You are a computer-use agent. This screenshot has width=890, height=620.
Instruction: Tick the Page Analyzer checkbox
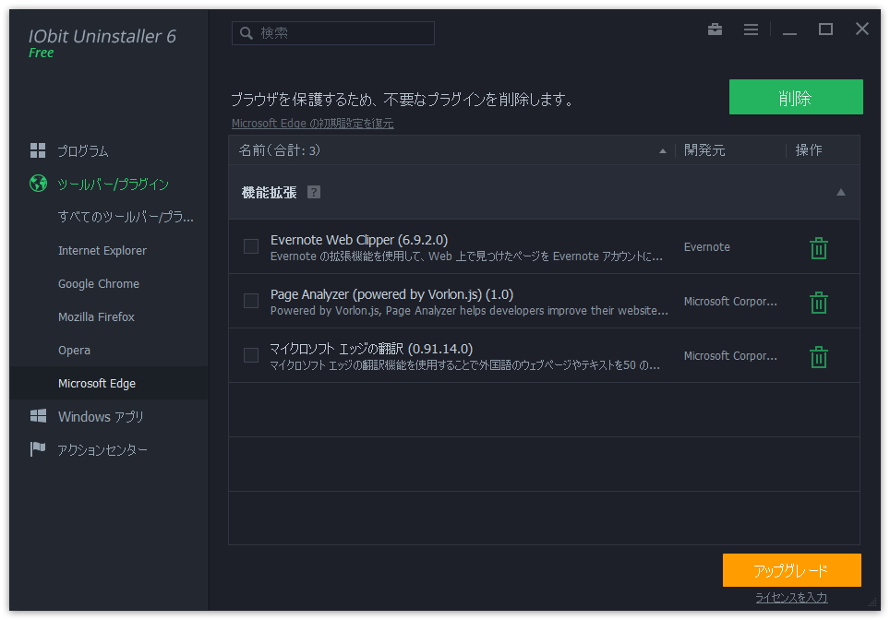(251, 301)
